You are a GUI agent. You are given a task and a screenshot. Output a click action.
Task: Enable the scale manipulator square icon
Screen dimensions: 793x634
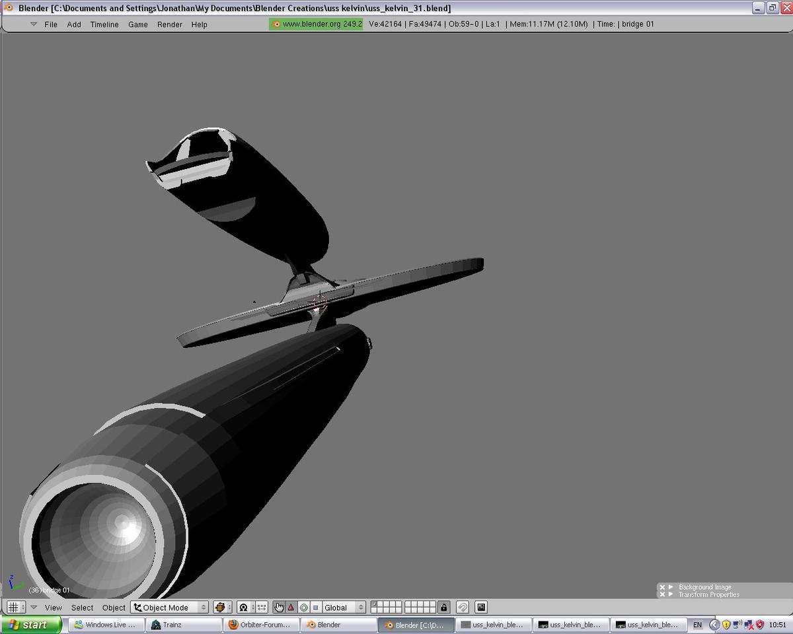point(315,607)
